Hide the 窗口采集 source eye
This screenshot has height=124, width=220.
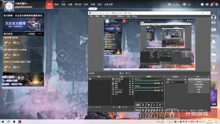[130, 81]
